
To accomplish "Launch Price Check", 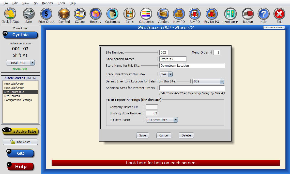I will (x=47, y=15).
